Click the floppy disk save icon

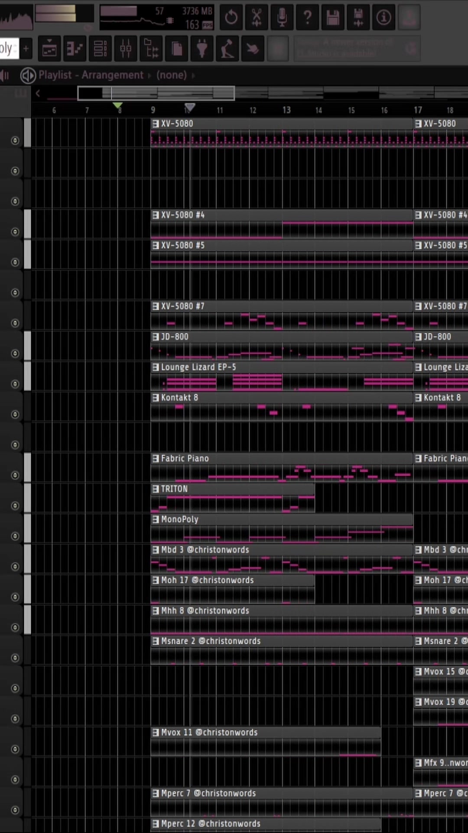click(x=333, y=17)
